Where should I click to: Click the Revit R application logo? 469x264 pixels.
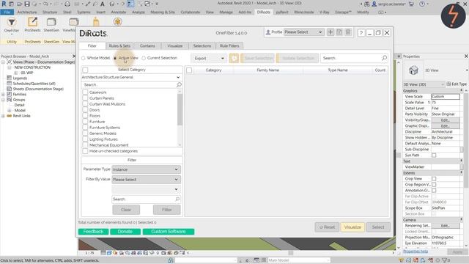click(4, 4)
